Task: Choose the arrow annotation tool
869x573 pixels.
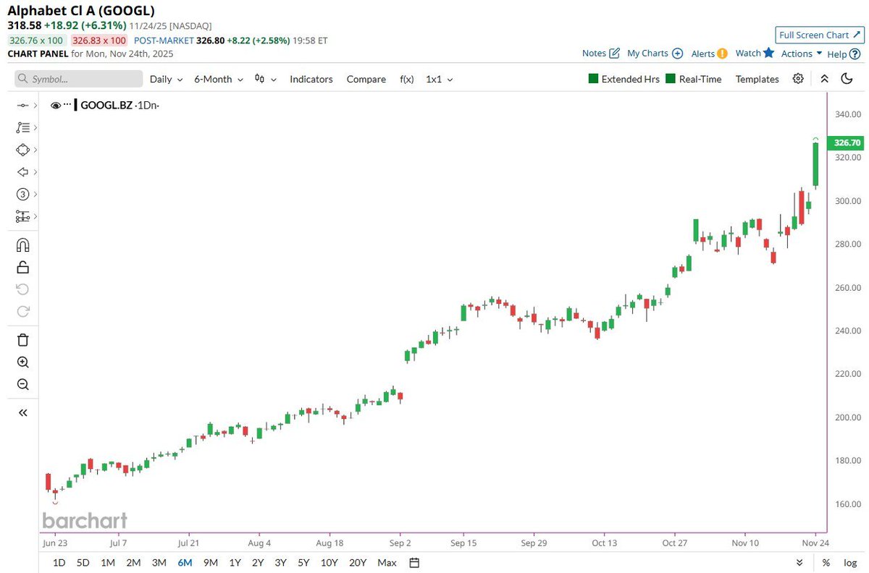Action: (x=22, y=172)
